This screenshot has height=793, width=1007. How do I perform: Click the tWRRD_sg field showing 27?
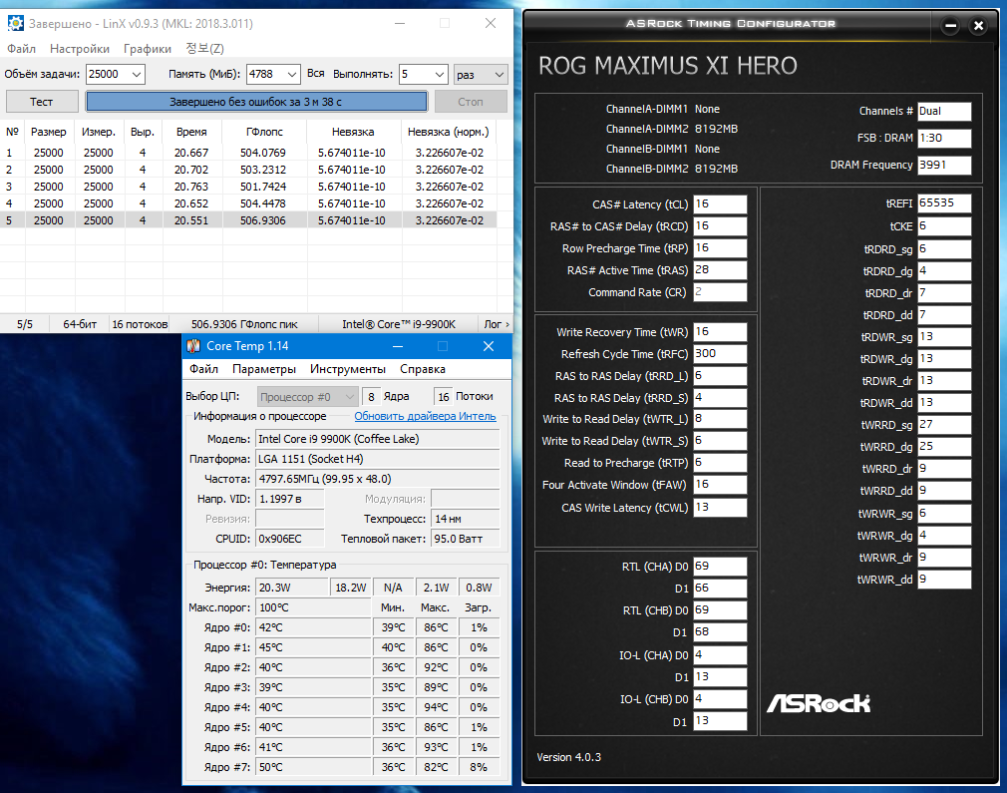pos(944,425)
